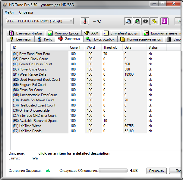
Task: Click the camera save screenshot icon
Action: [145, 21]
